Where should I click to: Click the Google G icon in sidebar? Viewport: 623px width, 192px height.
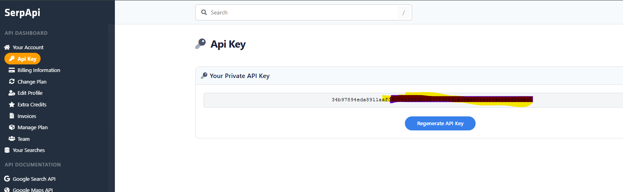pos(7,179)
